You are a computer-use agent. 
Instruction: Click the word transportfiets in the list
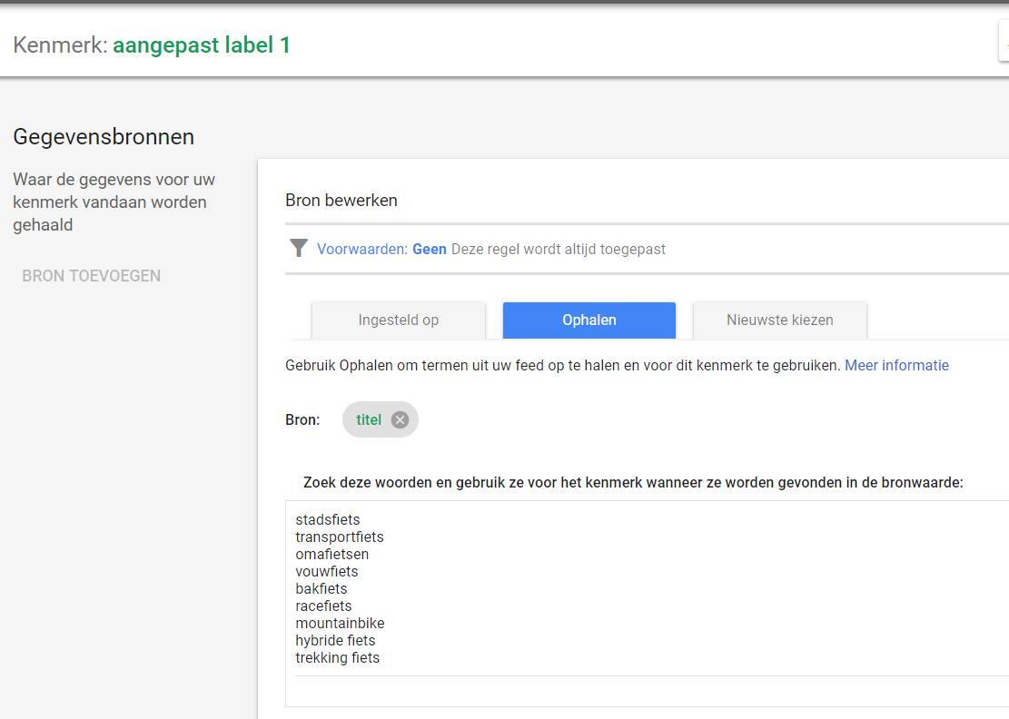click(x=339, y=537)
